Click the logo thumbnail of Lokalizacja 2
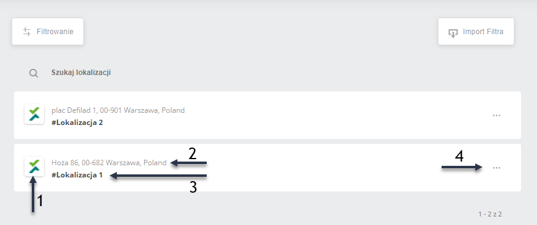 click(34, 113)
